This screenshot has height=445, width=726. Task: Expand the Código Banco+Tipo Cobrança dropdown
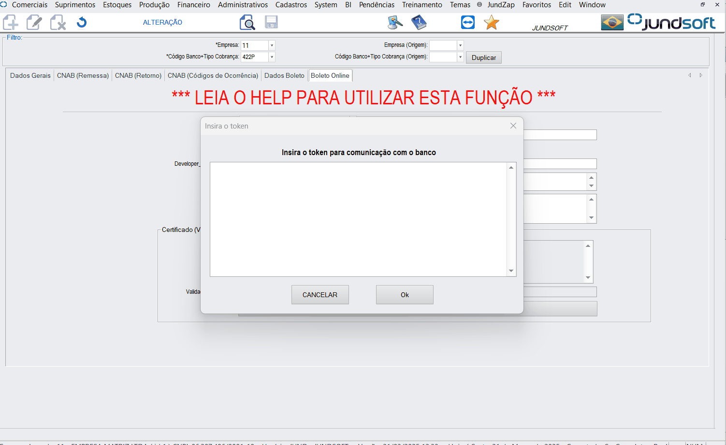(x=272, y=57)
